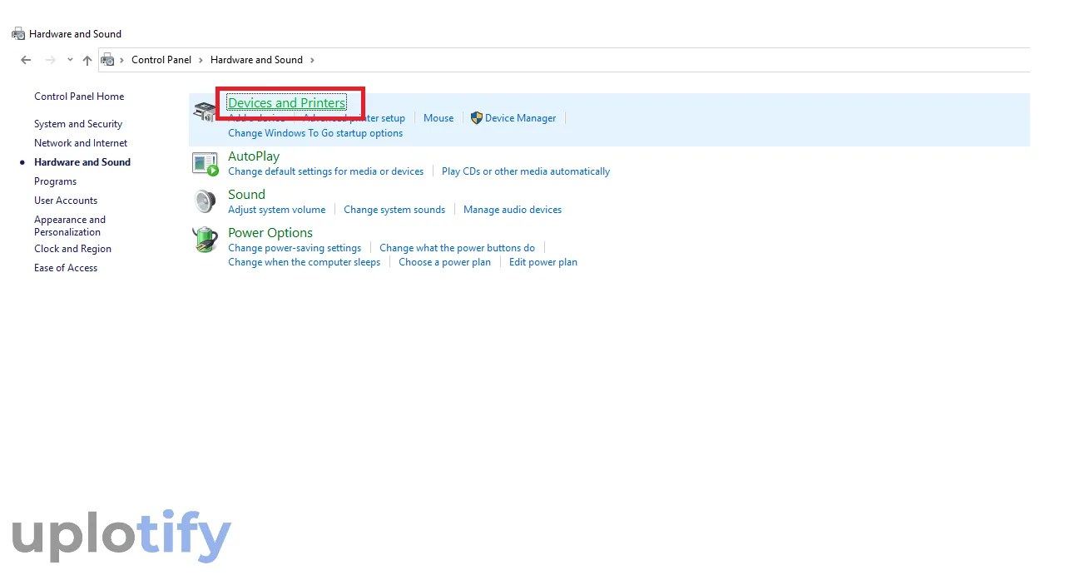1065x575 pixels.
Task: Expand chevron after Control Panel breadcrumb
Action: coord(201,60)
